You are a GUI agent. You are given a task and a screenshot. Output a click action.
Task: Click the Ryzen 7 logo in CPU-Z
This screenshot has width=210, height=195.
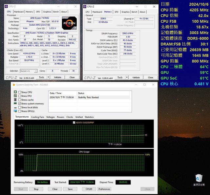[x=69, y=23]
